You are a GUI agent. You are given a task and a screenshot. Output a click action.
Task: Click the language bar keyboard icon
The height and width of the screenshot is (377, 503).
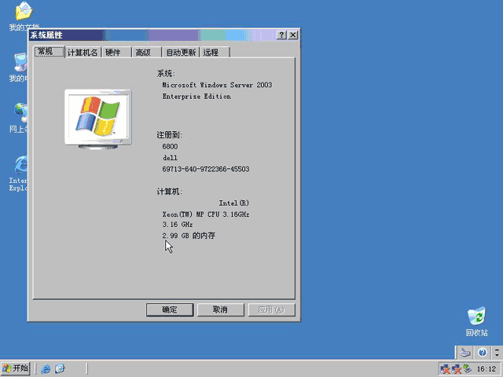coord(464,353)
